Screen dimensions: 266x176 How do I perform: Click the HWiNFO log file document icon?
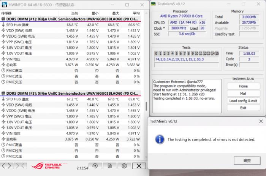coord(109,166)
